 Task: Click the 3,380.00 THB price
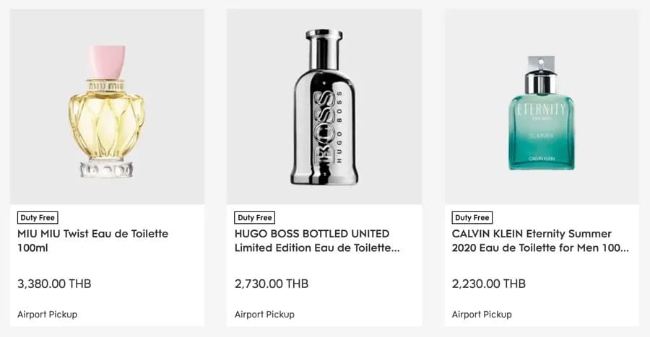click(x=54, y=284)
